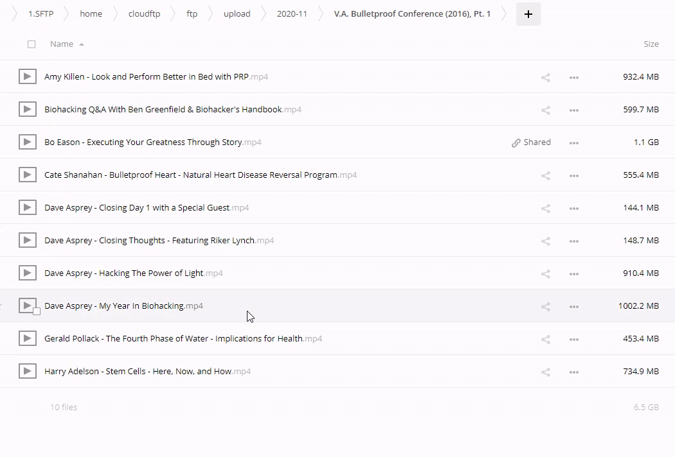Open the 2020-11 breadcrumb folder
This screenshot has height=457, width=675.
click(291, 13)
